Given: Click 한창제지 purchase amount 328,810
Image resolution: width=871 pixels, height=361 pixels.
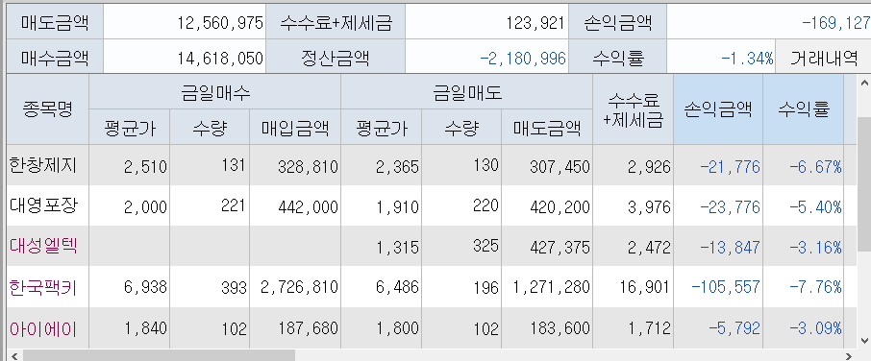Looking at the screenshot, I should pos(308,166).
